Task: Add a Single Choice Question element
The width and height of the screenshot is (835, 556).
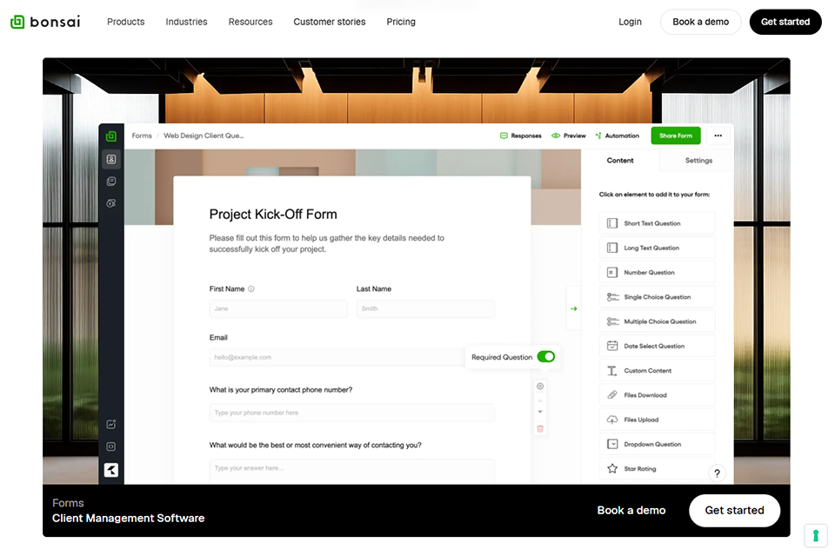Action: click(x=657, y=297)
